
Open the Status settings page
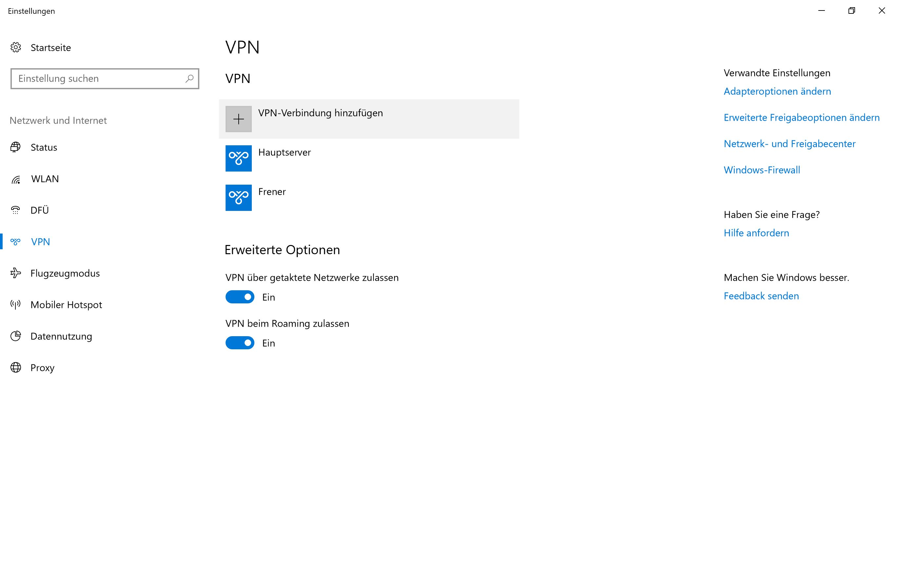(44, 147)
